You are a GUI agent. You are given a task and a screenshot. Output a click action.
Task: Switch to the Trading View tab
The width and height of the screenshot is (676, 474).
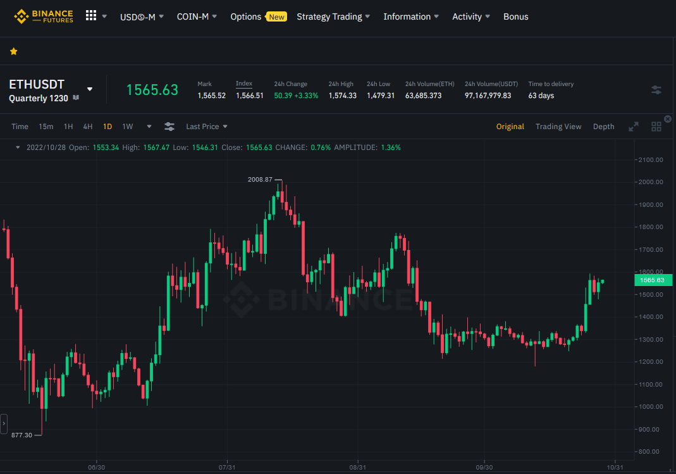tap(558, 127)
